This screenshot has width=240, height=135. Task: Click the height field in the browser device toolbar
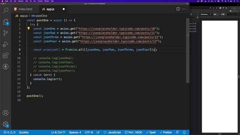tap(223, 14)
